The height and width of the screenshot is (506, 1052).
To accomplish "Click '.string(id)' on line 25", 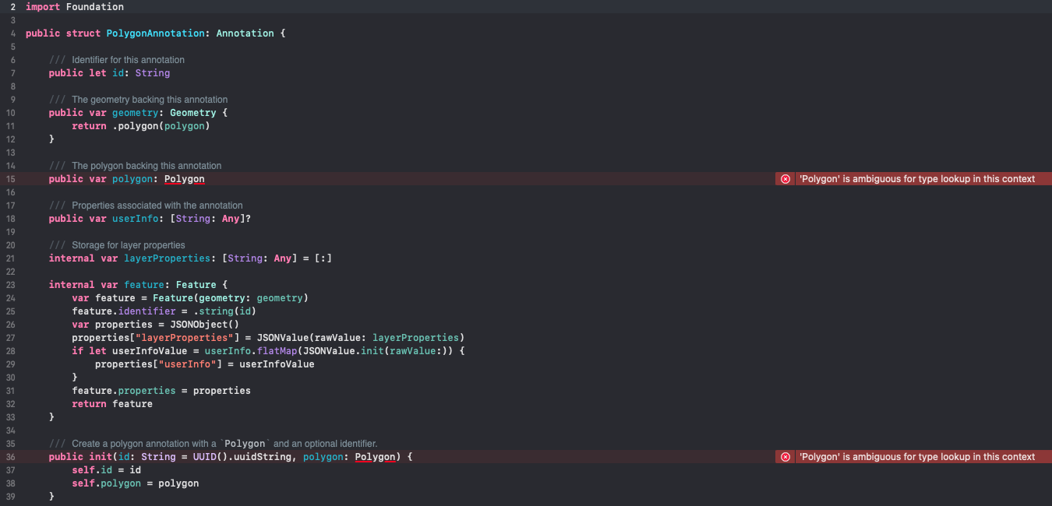I will coord(225,311).
